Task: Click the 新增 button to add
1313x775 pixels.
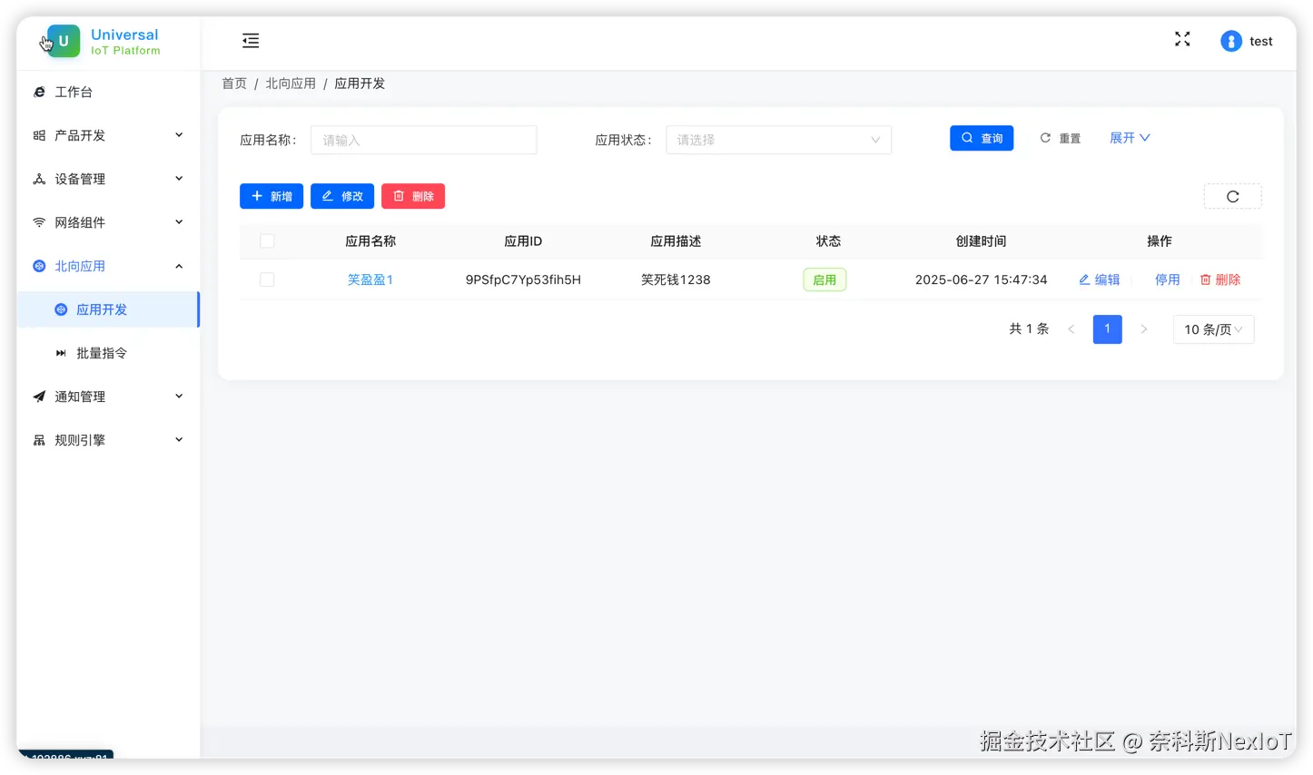Action: point(271,196)
